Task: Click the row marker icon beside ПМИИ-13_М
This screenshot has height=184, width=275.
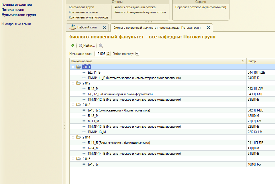Action: [84, 132]
